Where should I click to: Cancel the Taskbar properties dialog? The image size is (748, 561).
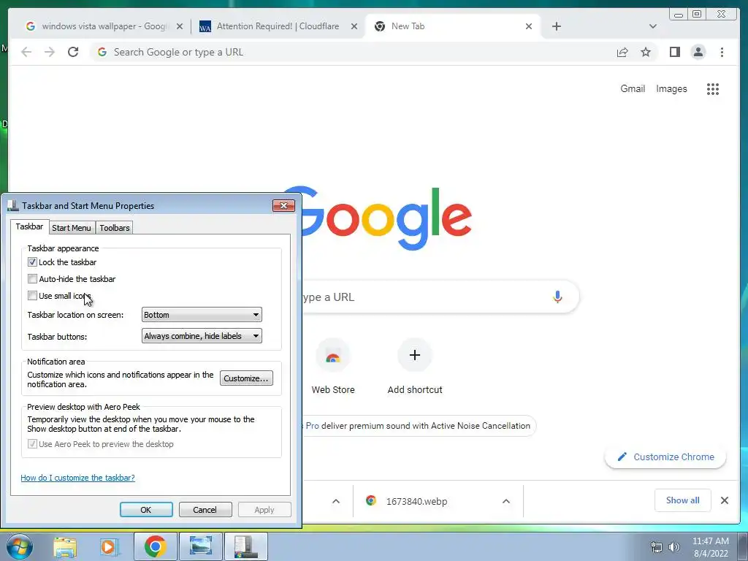(205, 509)
